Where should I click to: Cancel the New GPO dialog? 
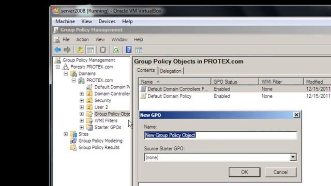tap(280, 172)
